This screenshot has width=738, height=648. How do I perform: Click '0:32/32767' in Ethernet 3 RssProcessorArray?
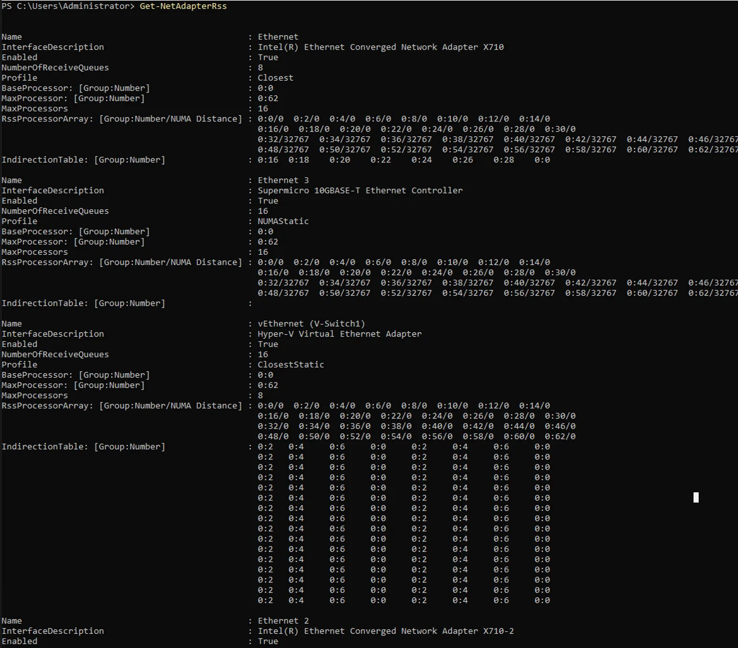pyautogui.click(x=283, y=283)
